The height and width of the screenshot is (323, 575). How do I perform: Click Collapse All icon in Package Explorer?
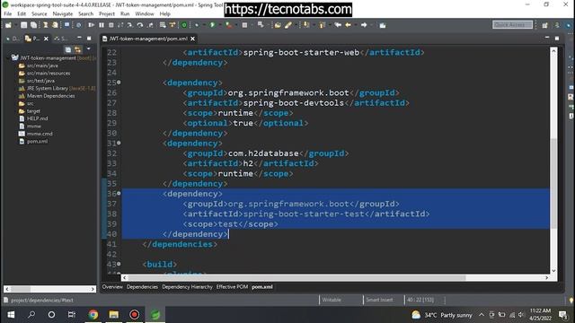click(x=68, y=49)
